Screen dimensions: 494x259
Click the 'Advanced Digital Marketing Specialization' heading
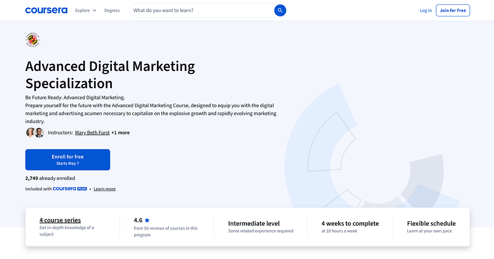(x=110, y=75)
